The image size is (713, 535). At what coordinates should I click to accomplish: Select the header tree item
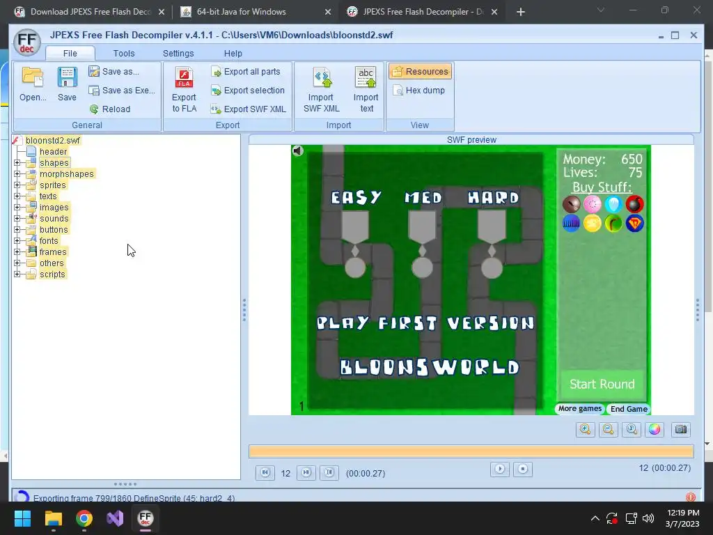coord(53,151)
